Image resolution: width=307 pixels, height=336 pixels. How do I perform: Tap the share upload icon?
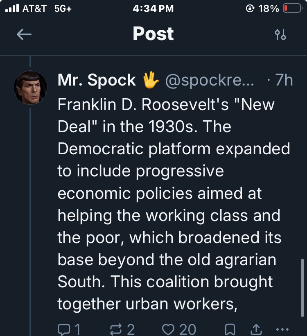(257, 329)
